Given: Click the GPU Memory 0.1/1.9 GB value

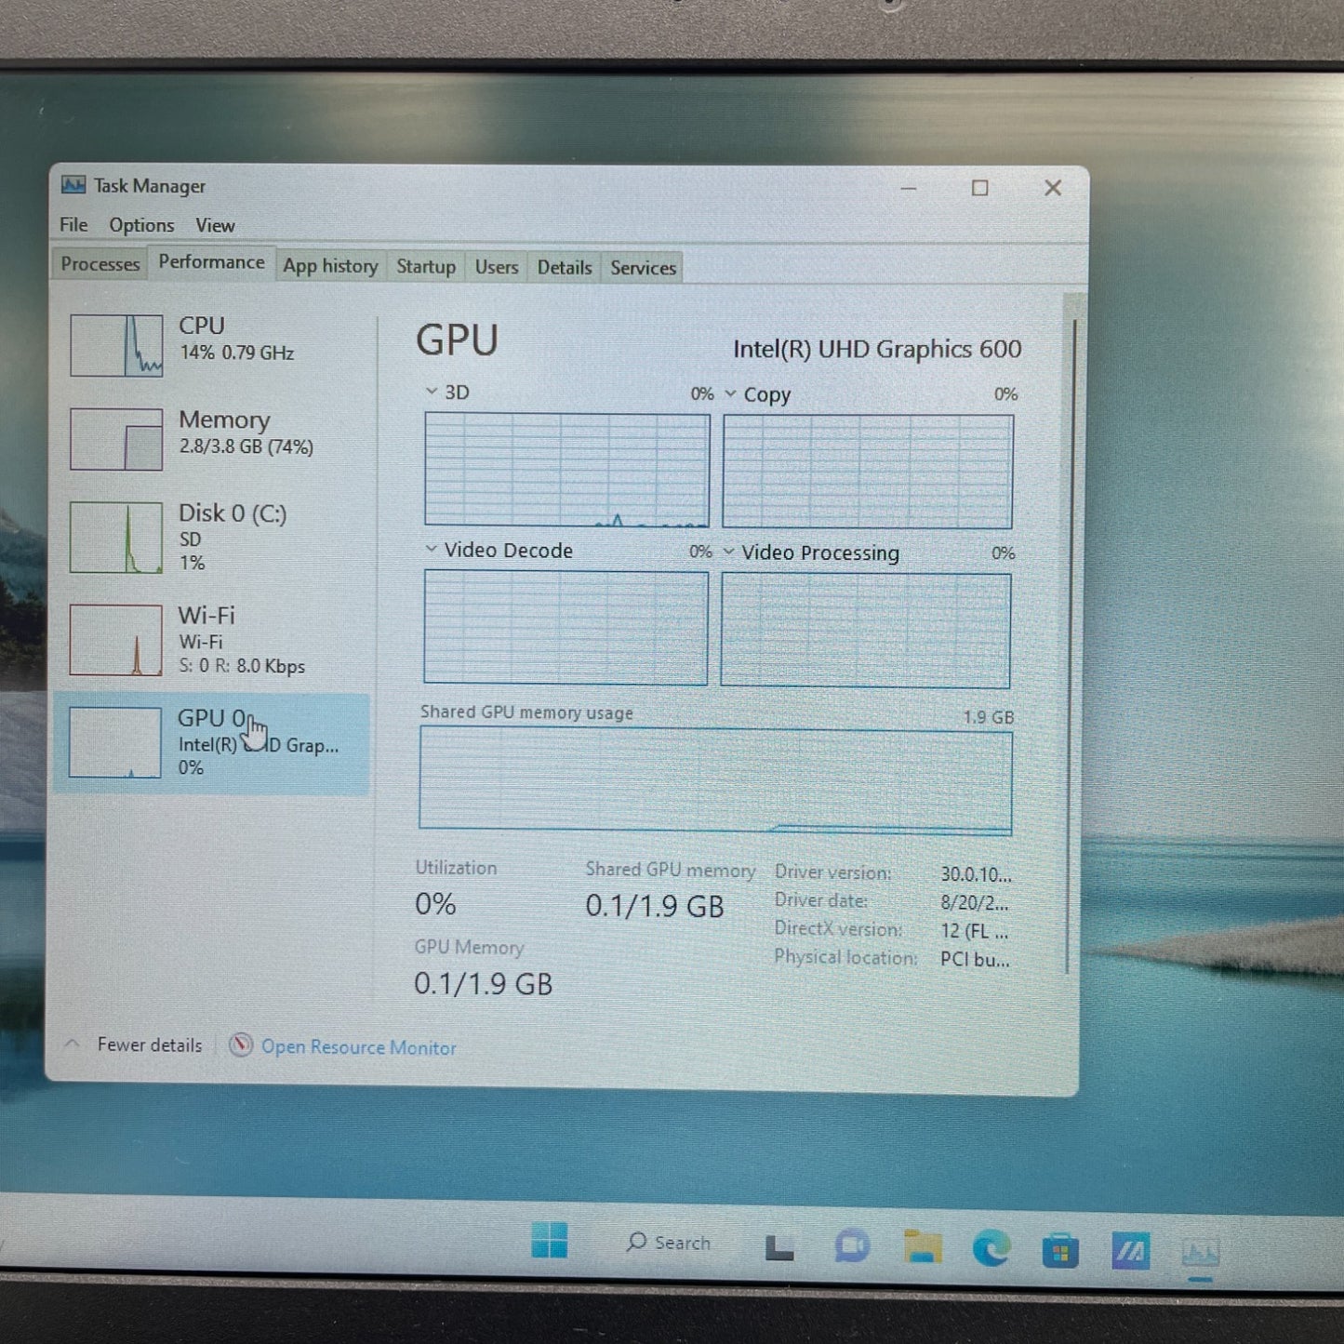Looking at the screenshot, I should pos(483,984).
